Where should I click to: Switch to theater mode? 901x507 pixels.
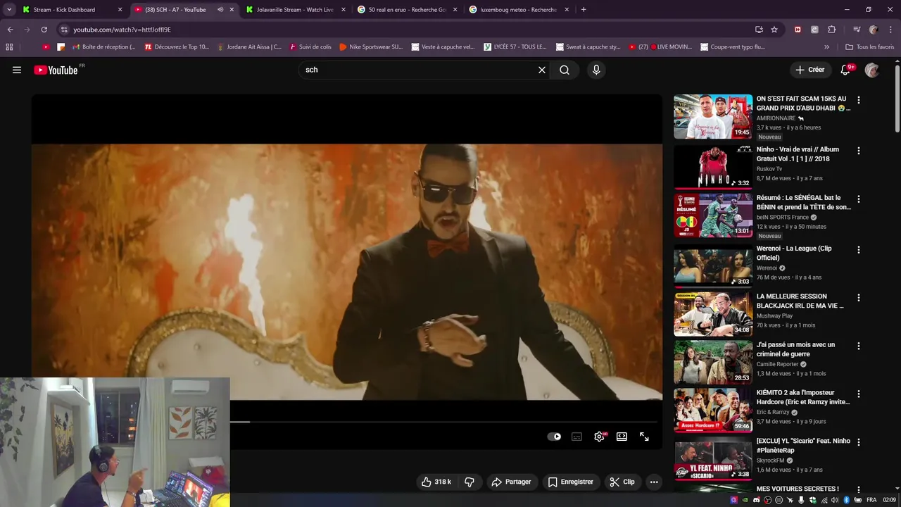pyautogui.click(x=622, y=437)
